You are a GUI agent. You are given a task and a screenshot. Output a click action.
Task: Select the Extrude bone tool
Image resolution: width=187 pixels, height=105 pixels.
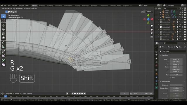pos(3,60)
